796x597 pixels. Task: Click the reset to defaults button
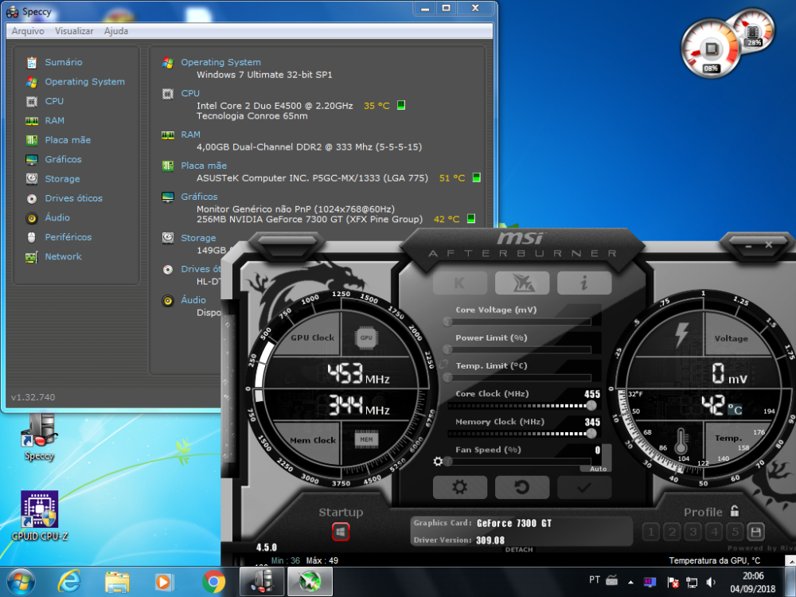pyautogui.click(x=521, y=487)
